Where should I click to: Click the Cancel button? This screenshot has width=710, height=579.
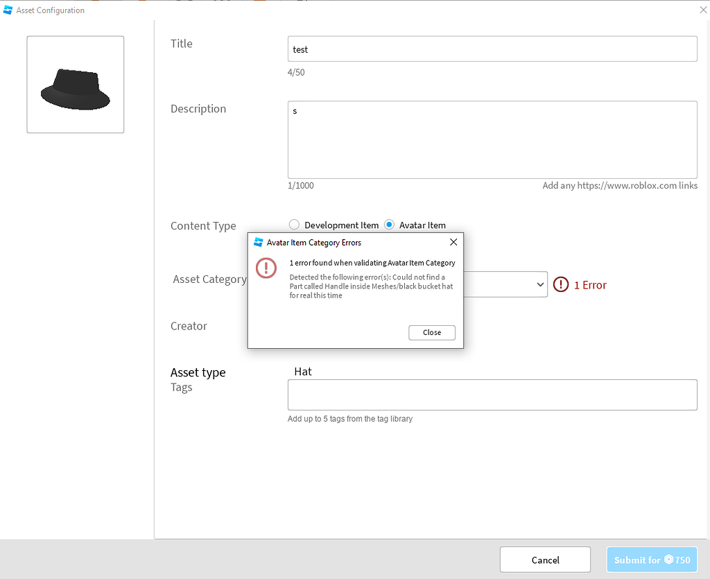[545, 560]
